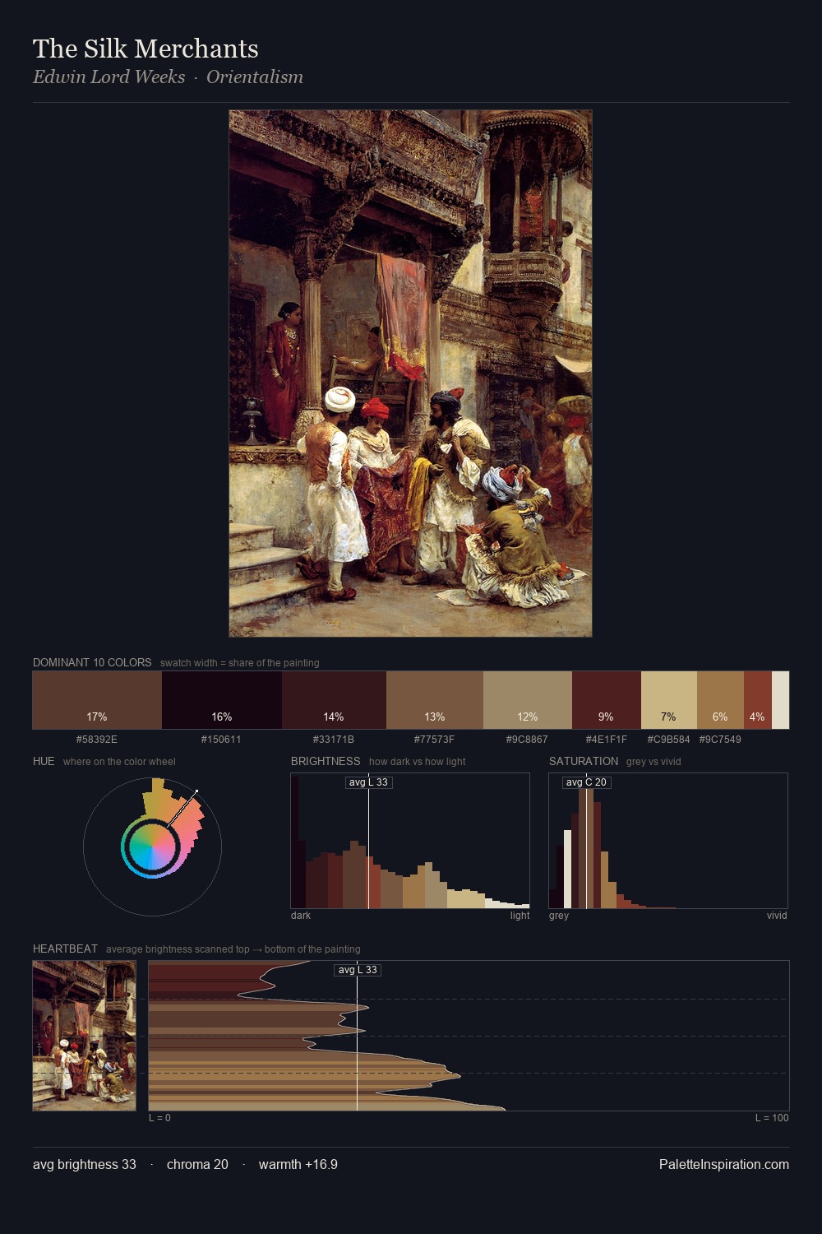Click hex code #33171B label
The height and width of the screenshot is (1234, 822).
point(334,740)
